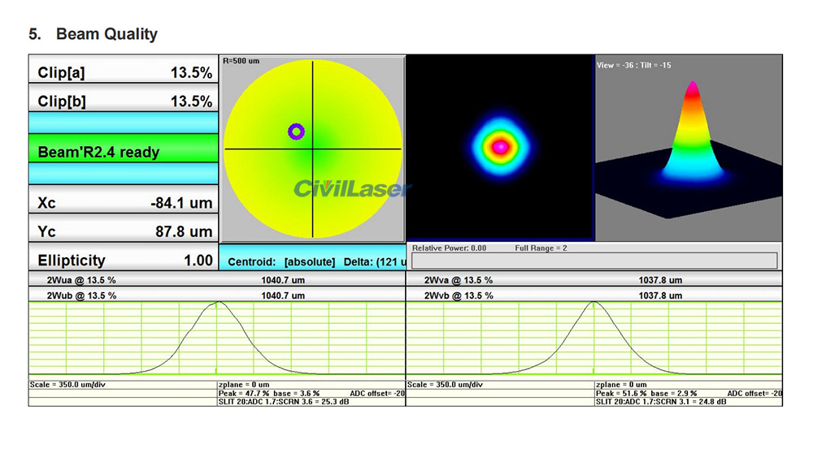Select the 2Wua @ 13.5 % row
Image resolution: width=813 pixels, height=457 pixels.
(217, 280)
